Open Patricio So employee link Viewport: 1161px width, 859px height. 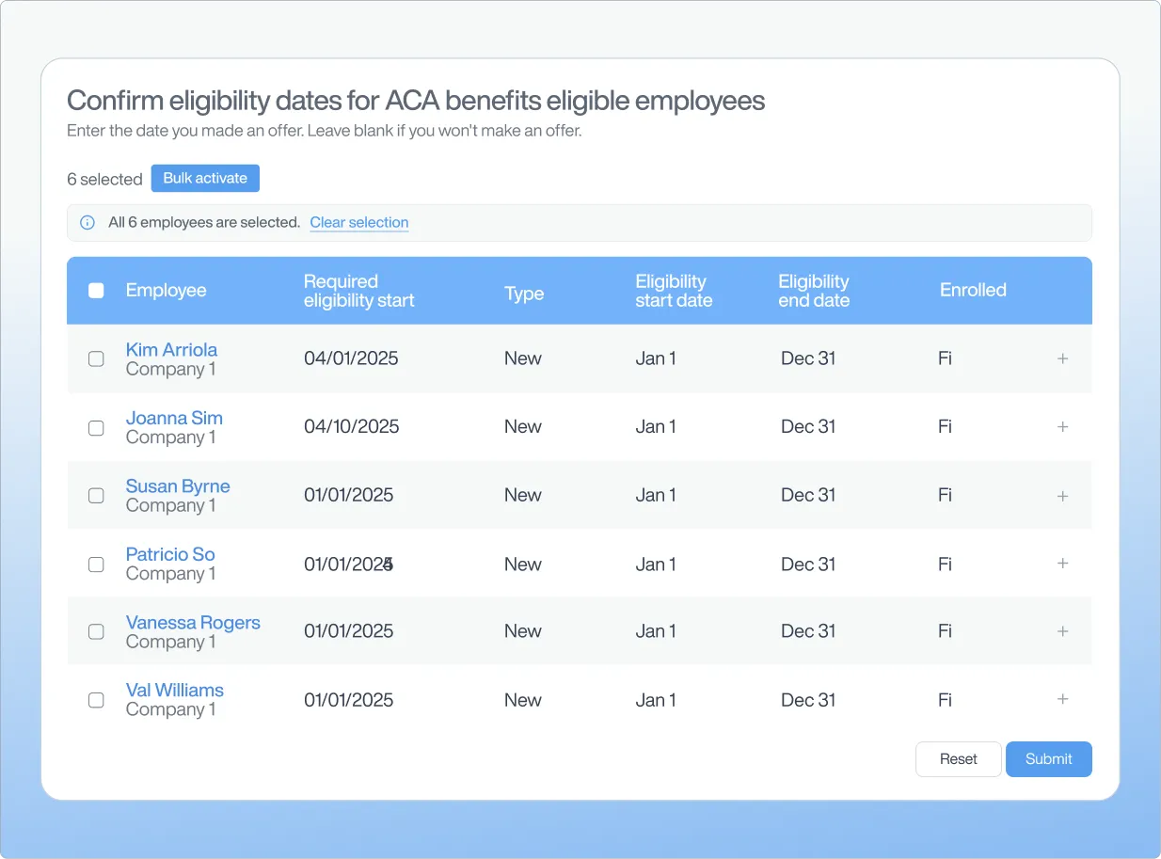click(170, 554)
